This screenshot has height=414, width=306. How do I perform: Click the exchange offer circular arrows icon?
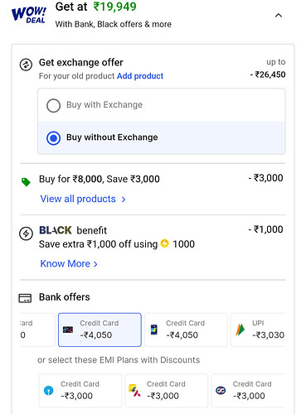(x=26, y=65)
